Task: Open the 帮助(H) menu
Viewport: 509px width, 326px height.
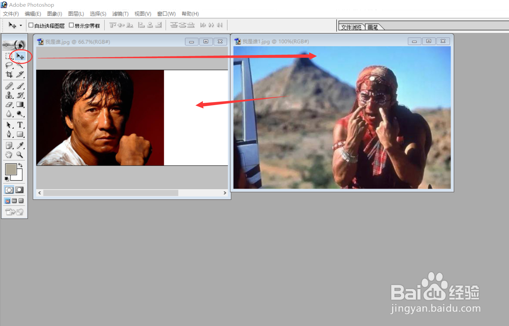Action: coord(190,14)
